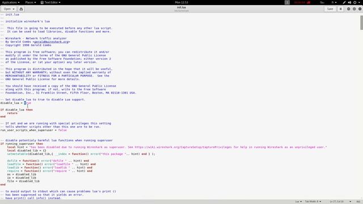Click the 'have print() call info() instead' comment
Image resolution: width=363 pixels, height=204 pixels.
click(31, 198)
